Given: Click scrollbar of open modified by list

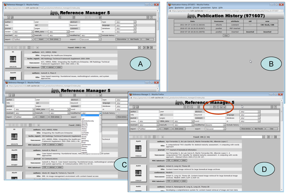Looking at the screenshot, I should click(x=101, y=134).
